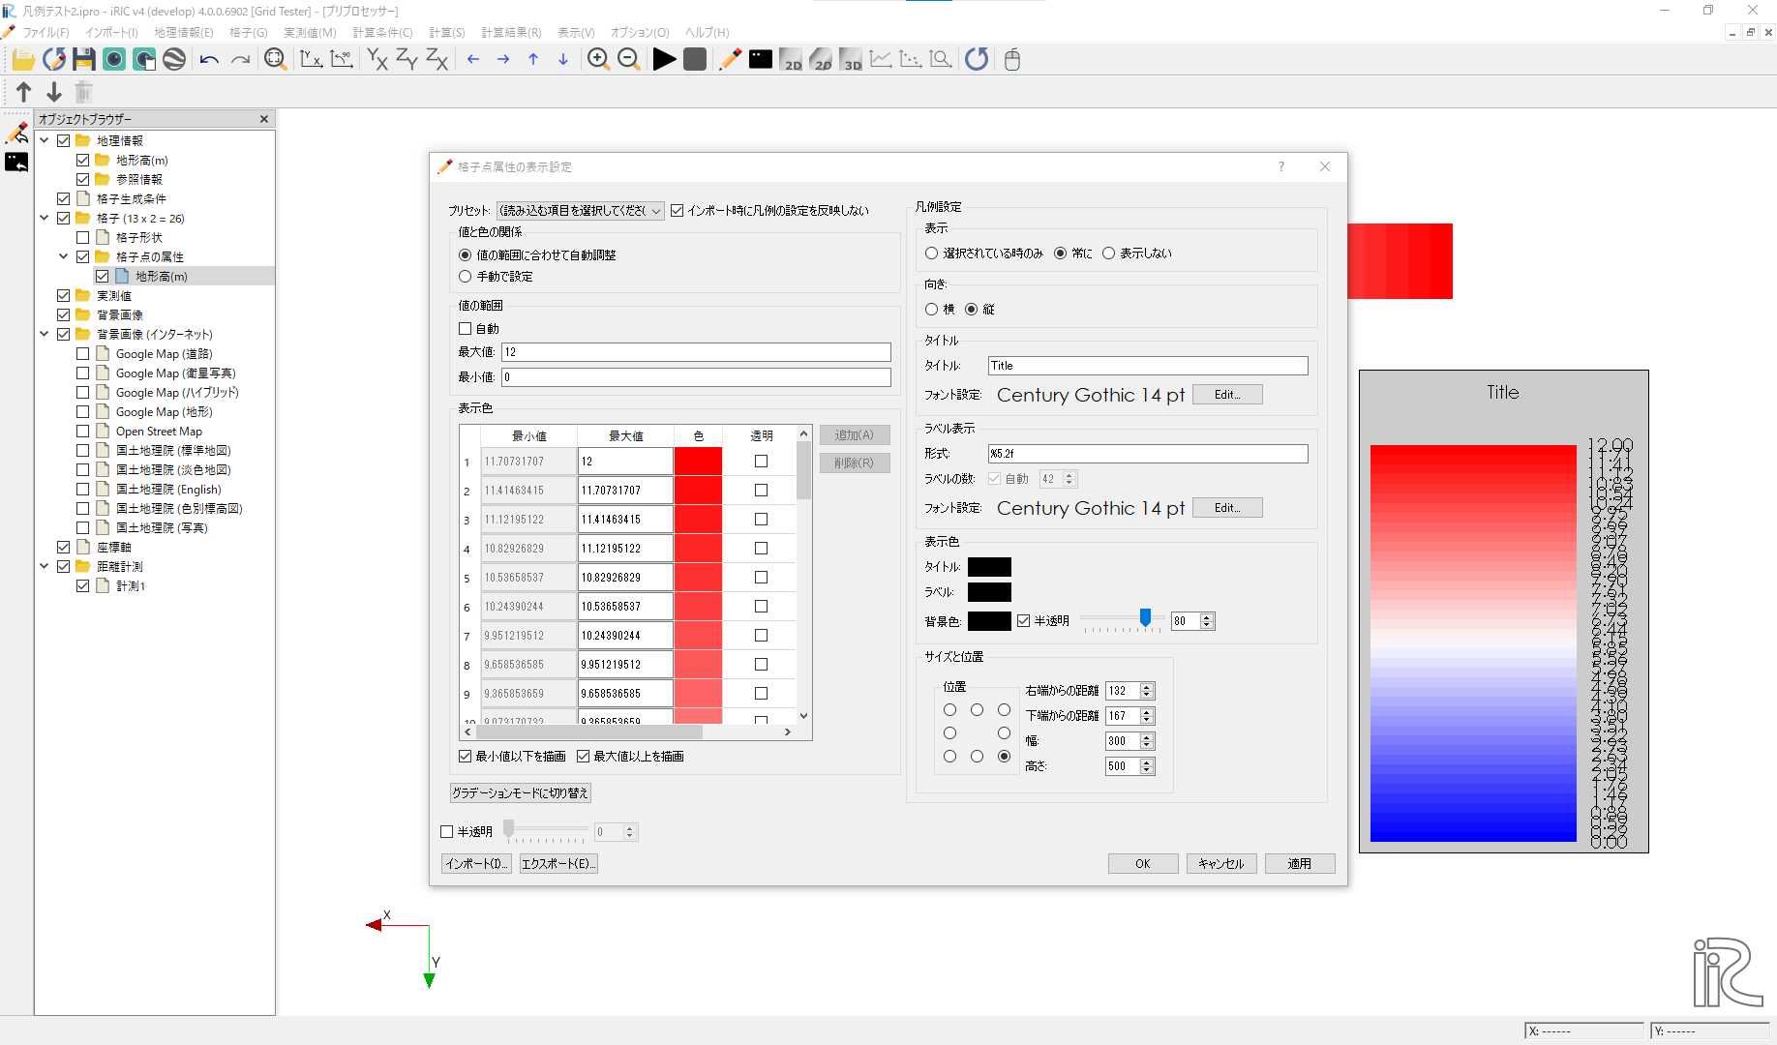Image resolution: width=1777 pixels, height=1045 pixels.
Task: Collapse the 背景画像 (インターネット) tree node
Action: coord(44,334)
